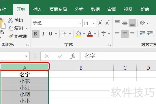
Task: Apply red font color A
Action: click(90, 34)
